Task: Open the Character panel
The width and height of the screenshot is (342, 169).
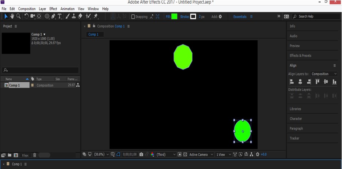Action: point(296,119)
